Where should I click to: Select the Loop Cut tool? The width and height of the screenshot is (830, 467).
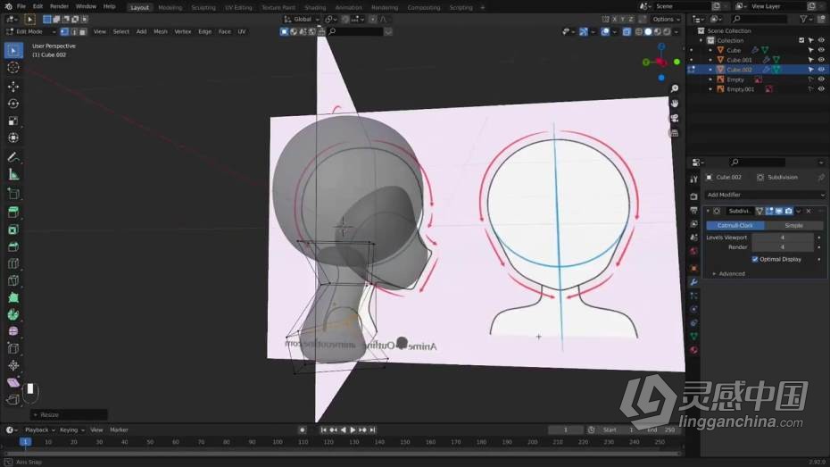pyautogui.click(x=13, y=263)
